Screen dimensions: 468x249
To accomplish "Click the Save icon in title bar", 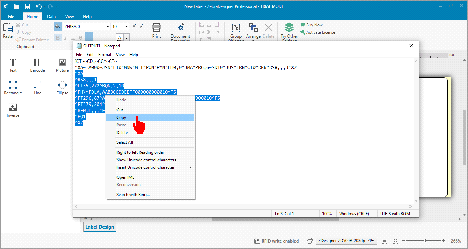I will (28, 6).
